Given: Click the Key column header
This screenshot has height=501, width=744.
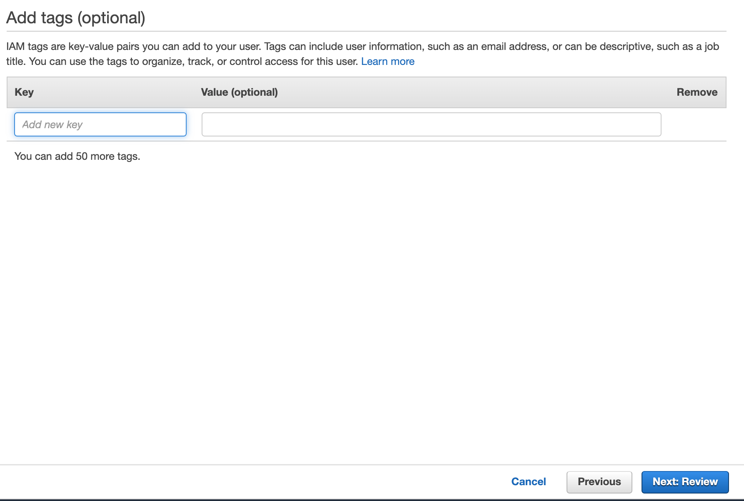Looking at the screenshot, I should pyautogui.click(x=24, y=92).
